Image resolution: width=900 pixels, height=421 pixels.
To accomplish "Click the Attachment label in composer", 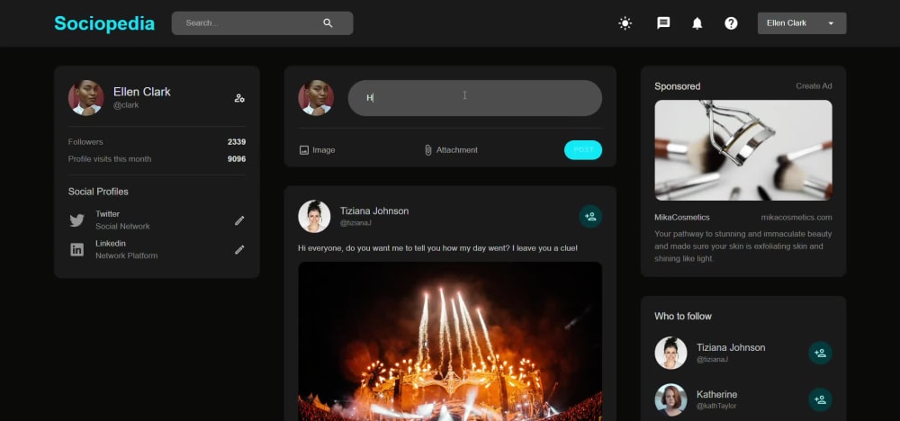I will tap(457, 150).
